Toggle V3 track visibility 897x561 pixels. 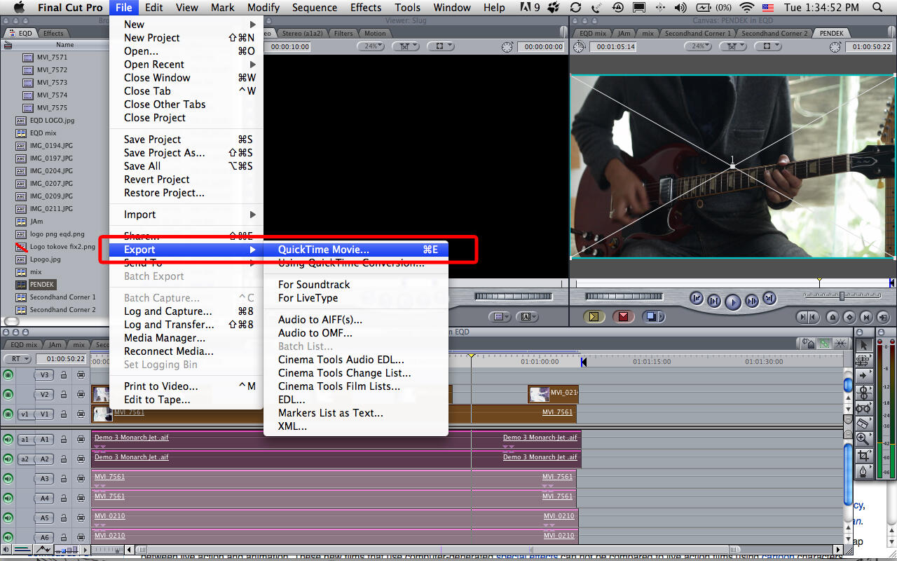click(x=8, y=375)
